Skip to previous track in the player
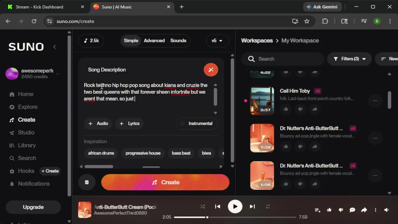 tap(218, 207)
